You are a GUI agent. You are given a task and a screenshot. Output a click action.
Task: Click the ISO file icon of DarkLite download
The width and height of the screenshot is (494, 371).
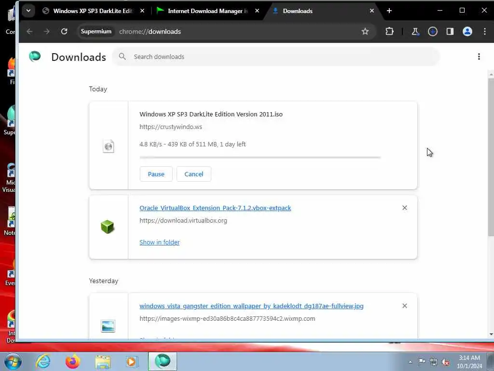coord(109,146)
